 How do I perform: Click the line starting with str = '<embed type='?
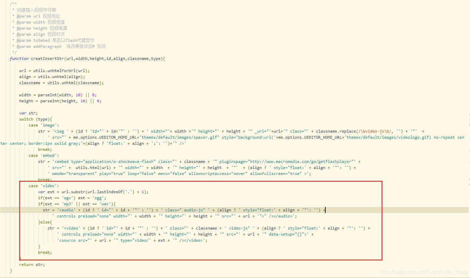click(200, 162)
